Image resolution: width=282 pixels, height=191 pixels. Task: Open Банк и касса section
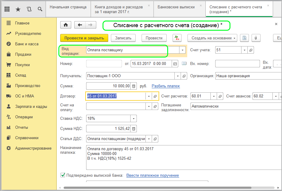27,44
